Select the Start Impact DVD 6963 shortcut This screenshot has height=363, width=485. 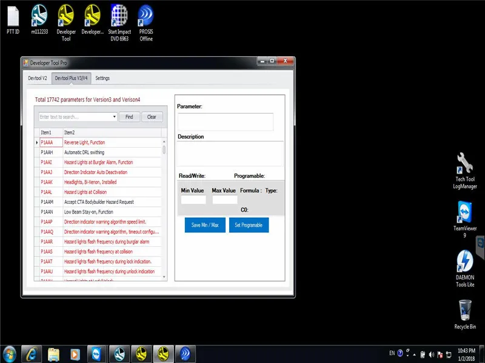(x=119, y=23)
